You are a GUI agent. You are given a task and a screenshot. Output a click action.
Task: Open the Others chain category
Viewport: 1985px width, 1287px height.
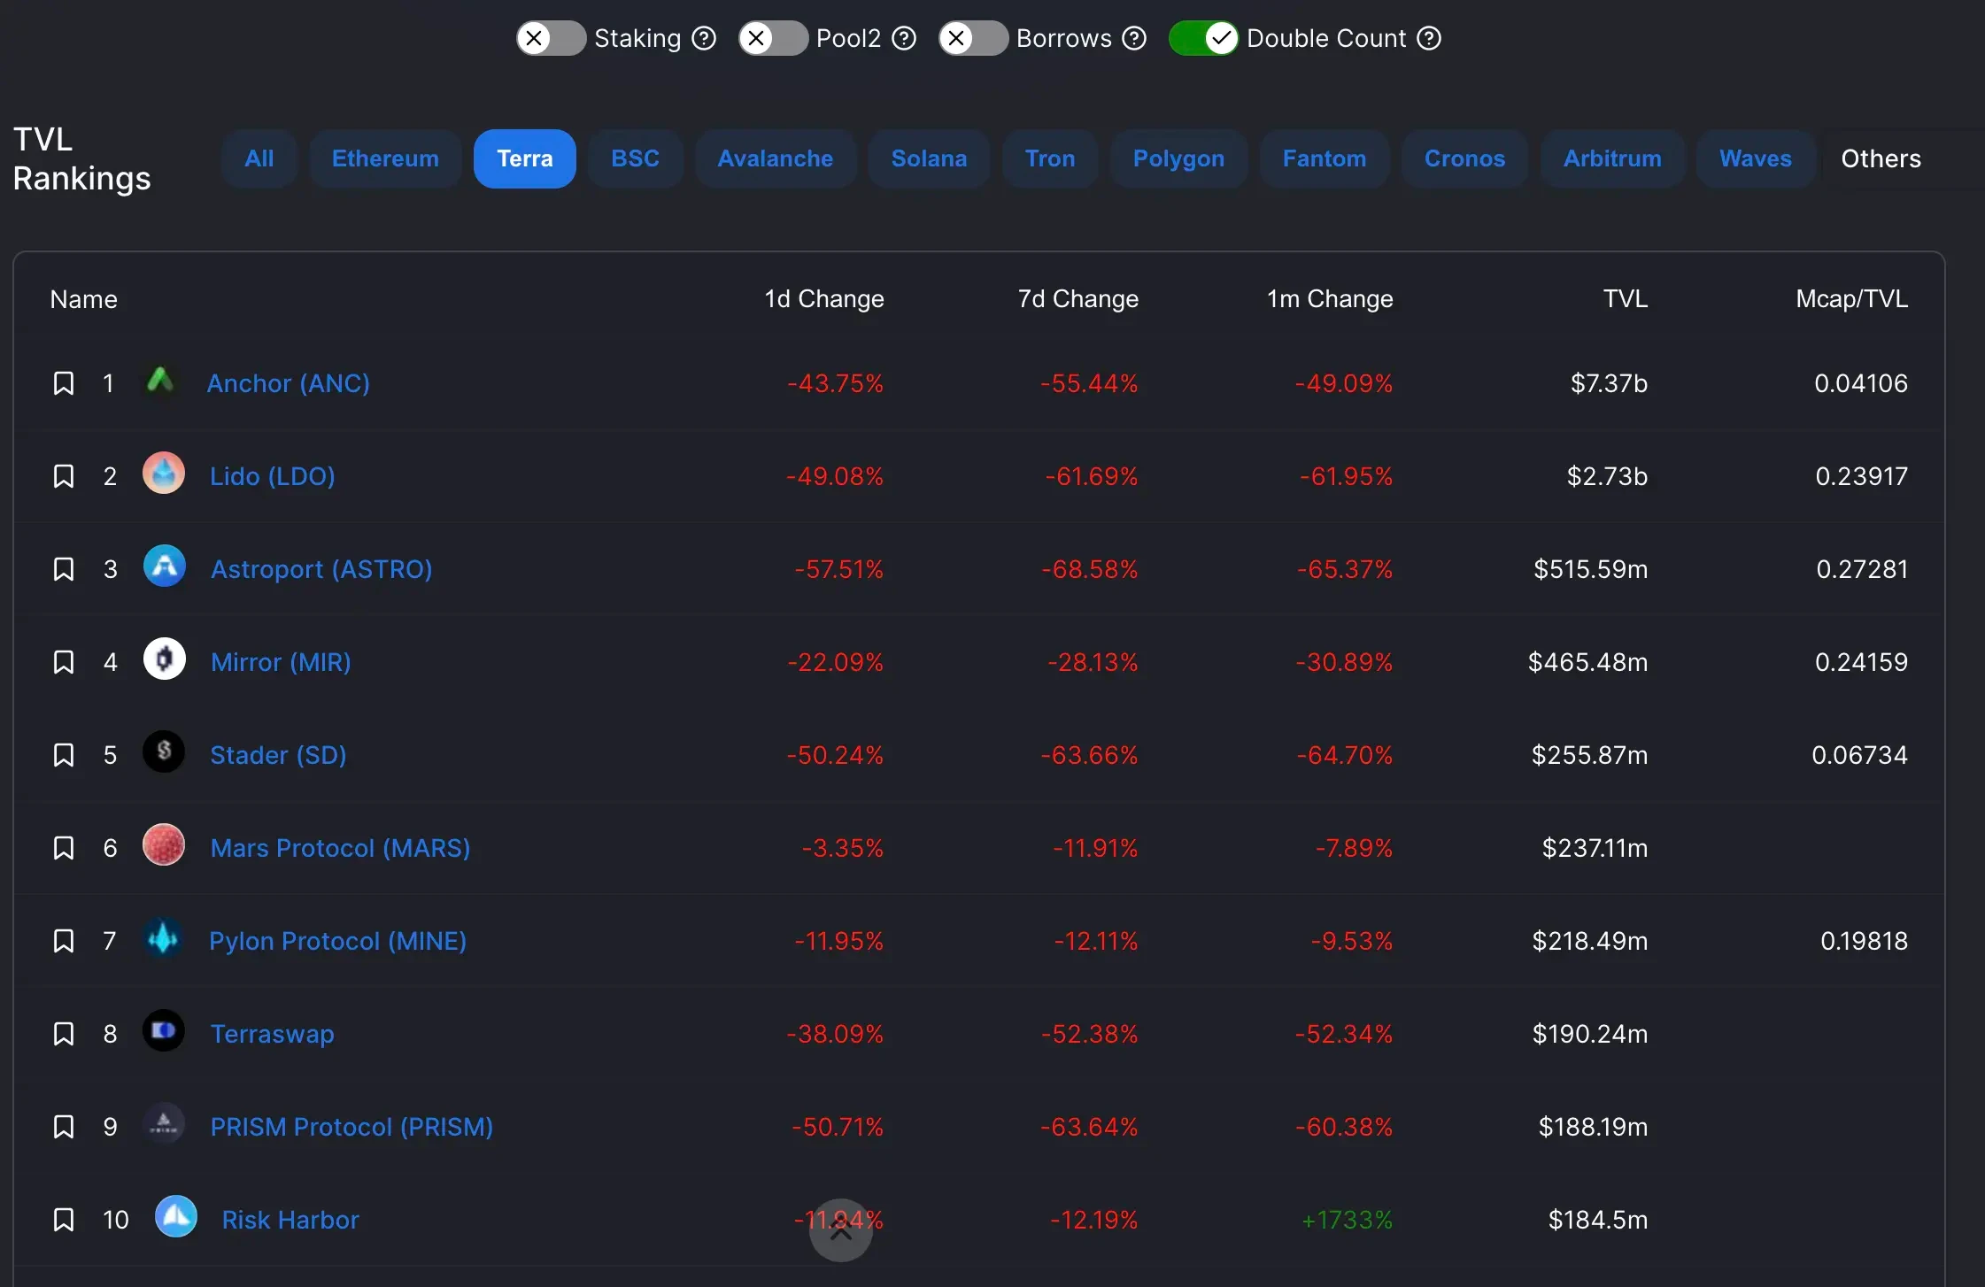pos(1881,156)
